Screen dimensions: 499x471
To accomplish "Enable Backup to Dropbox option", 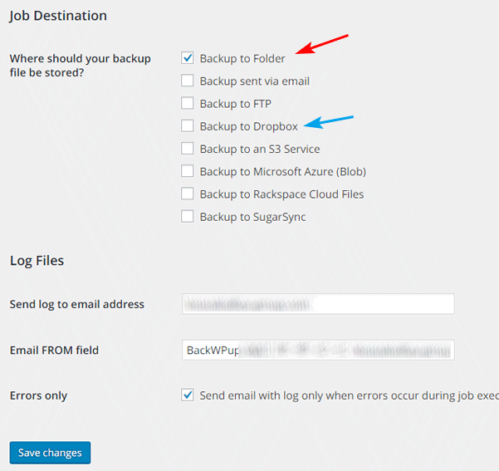I will (x=187, y=125).
